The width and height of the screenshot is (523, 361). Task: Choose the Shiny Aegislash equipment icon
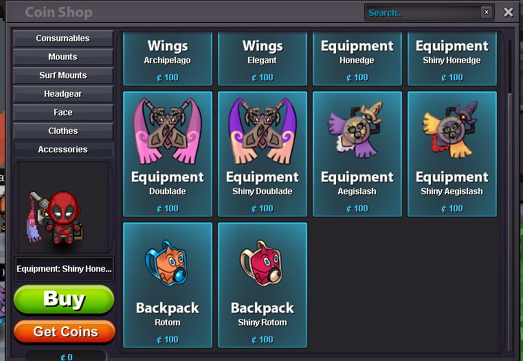pos(451,130)
